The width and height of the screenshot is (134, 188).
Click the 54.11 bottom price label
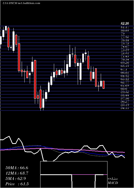point(125,108)
